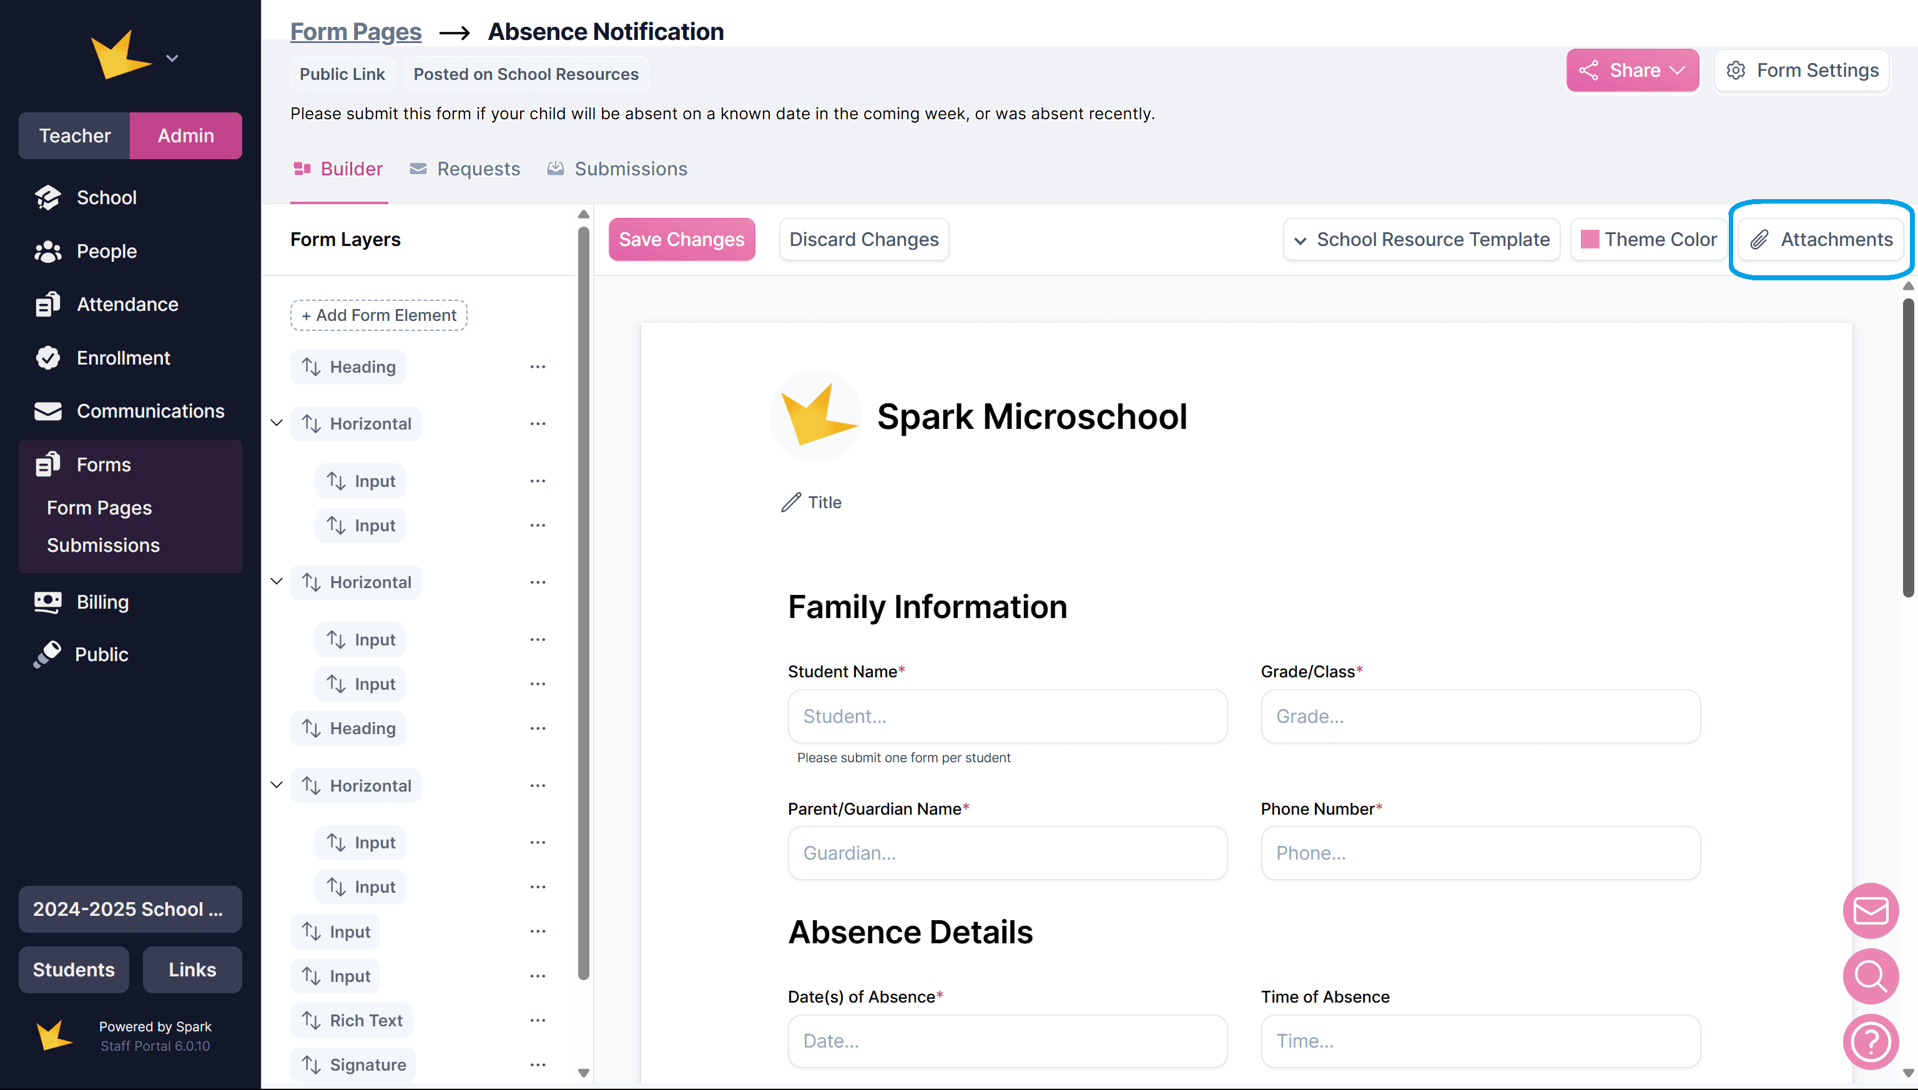
Task: Click the pink mail icon floating button
Action: [x=1870, y=911]
